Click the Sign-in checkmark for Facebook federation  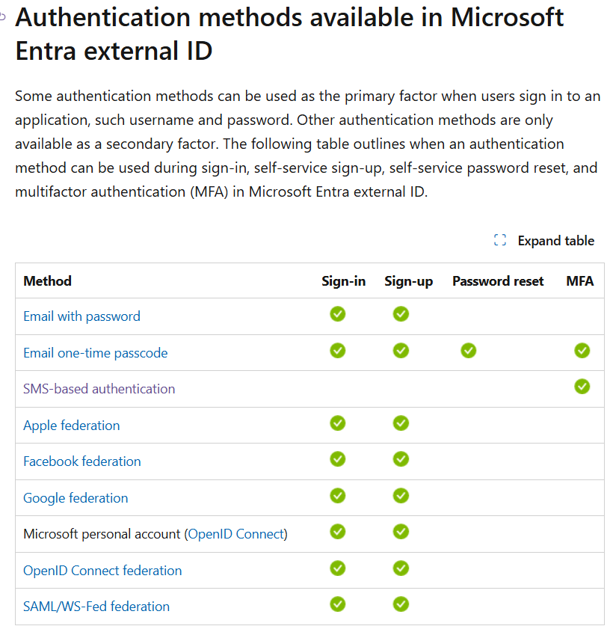(338, 458)
